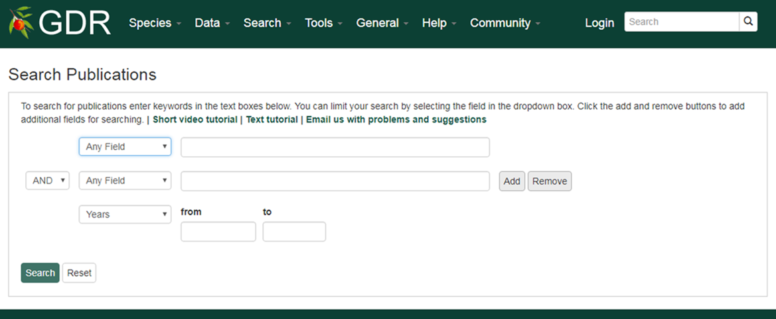Click the 'from' year input box
776x319 pixels.
218,232
